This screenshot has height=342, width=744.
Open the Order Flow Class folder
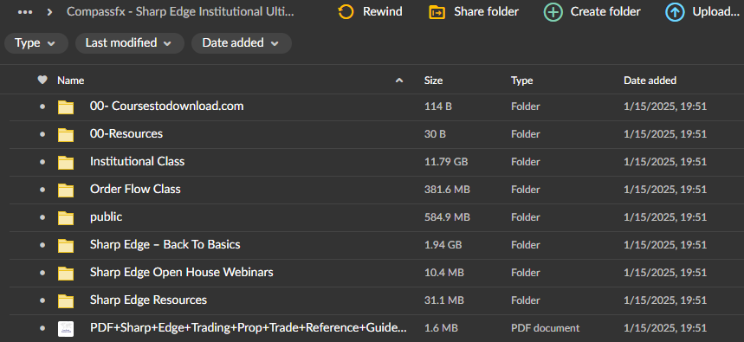pos(135,189)
